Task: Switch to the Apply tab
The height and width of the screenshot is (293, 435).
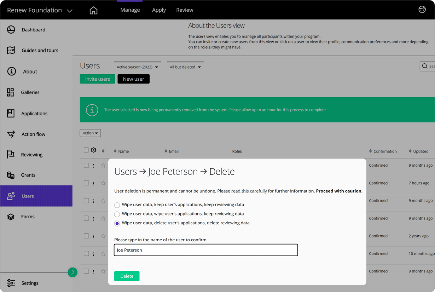Action: click(x=159, y=10)
